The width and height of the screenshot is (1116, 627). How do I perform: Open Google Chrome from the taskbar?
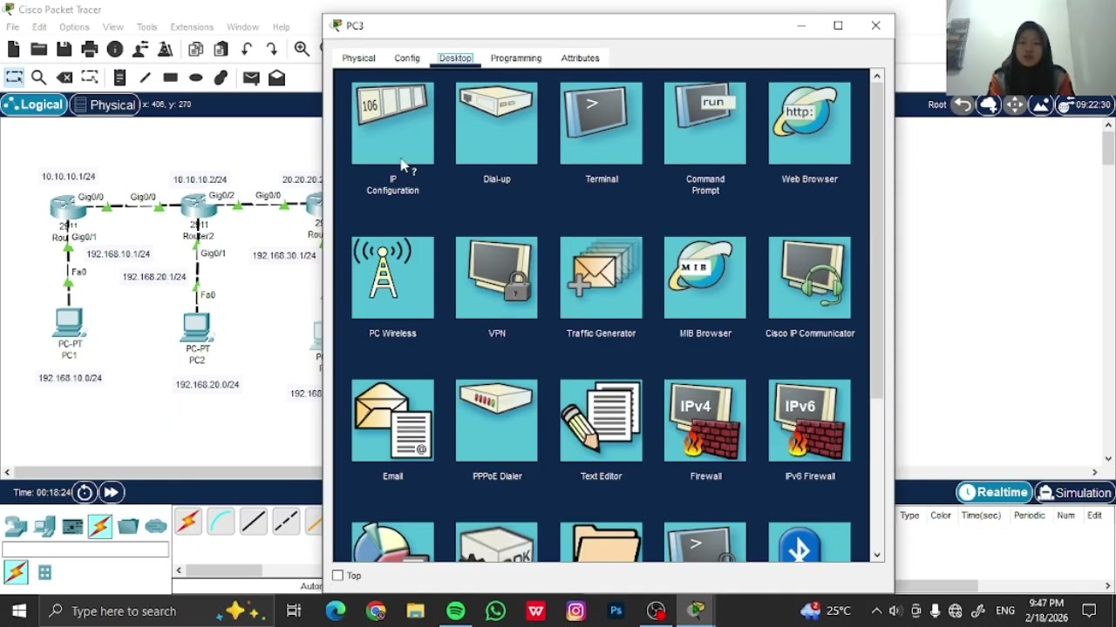[x=376, y=611]
